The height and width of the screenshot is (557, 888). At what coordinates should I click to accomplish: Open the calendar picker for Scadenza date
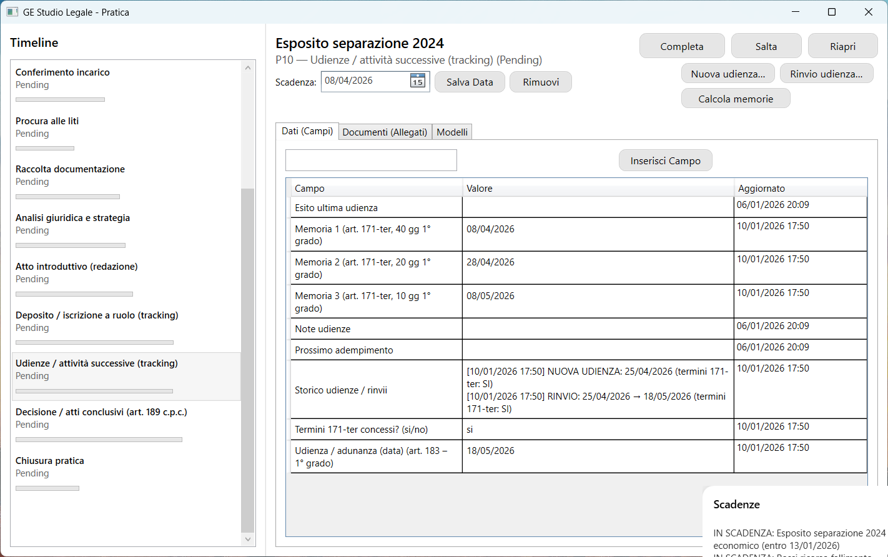coord(417,81)
